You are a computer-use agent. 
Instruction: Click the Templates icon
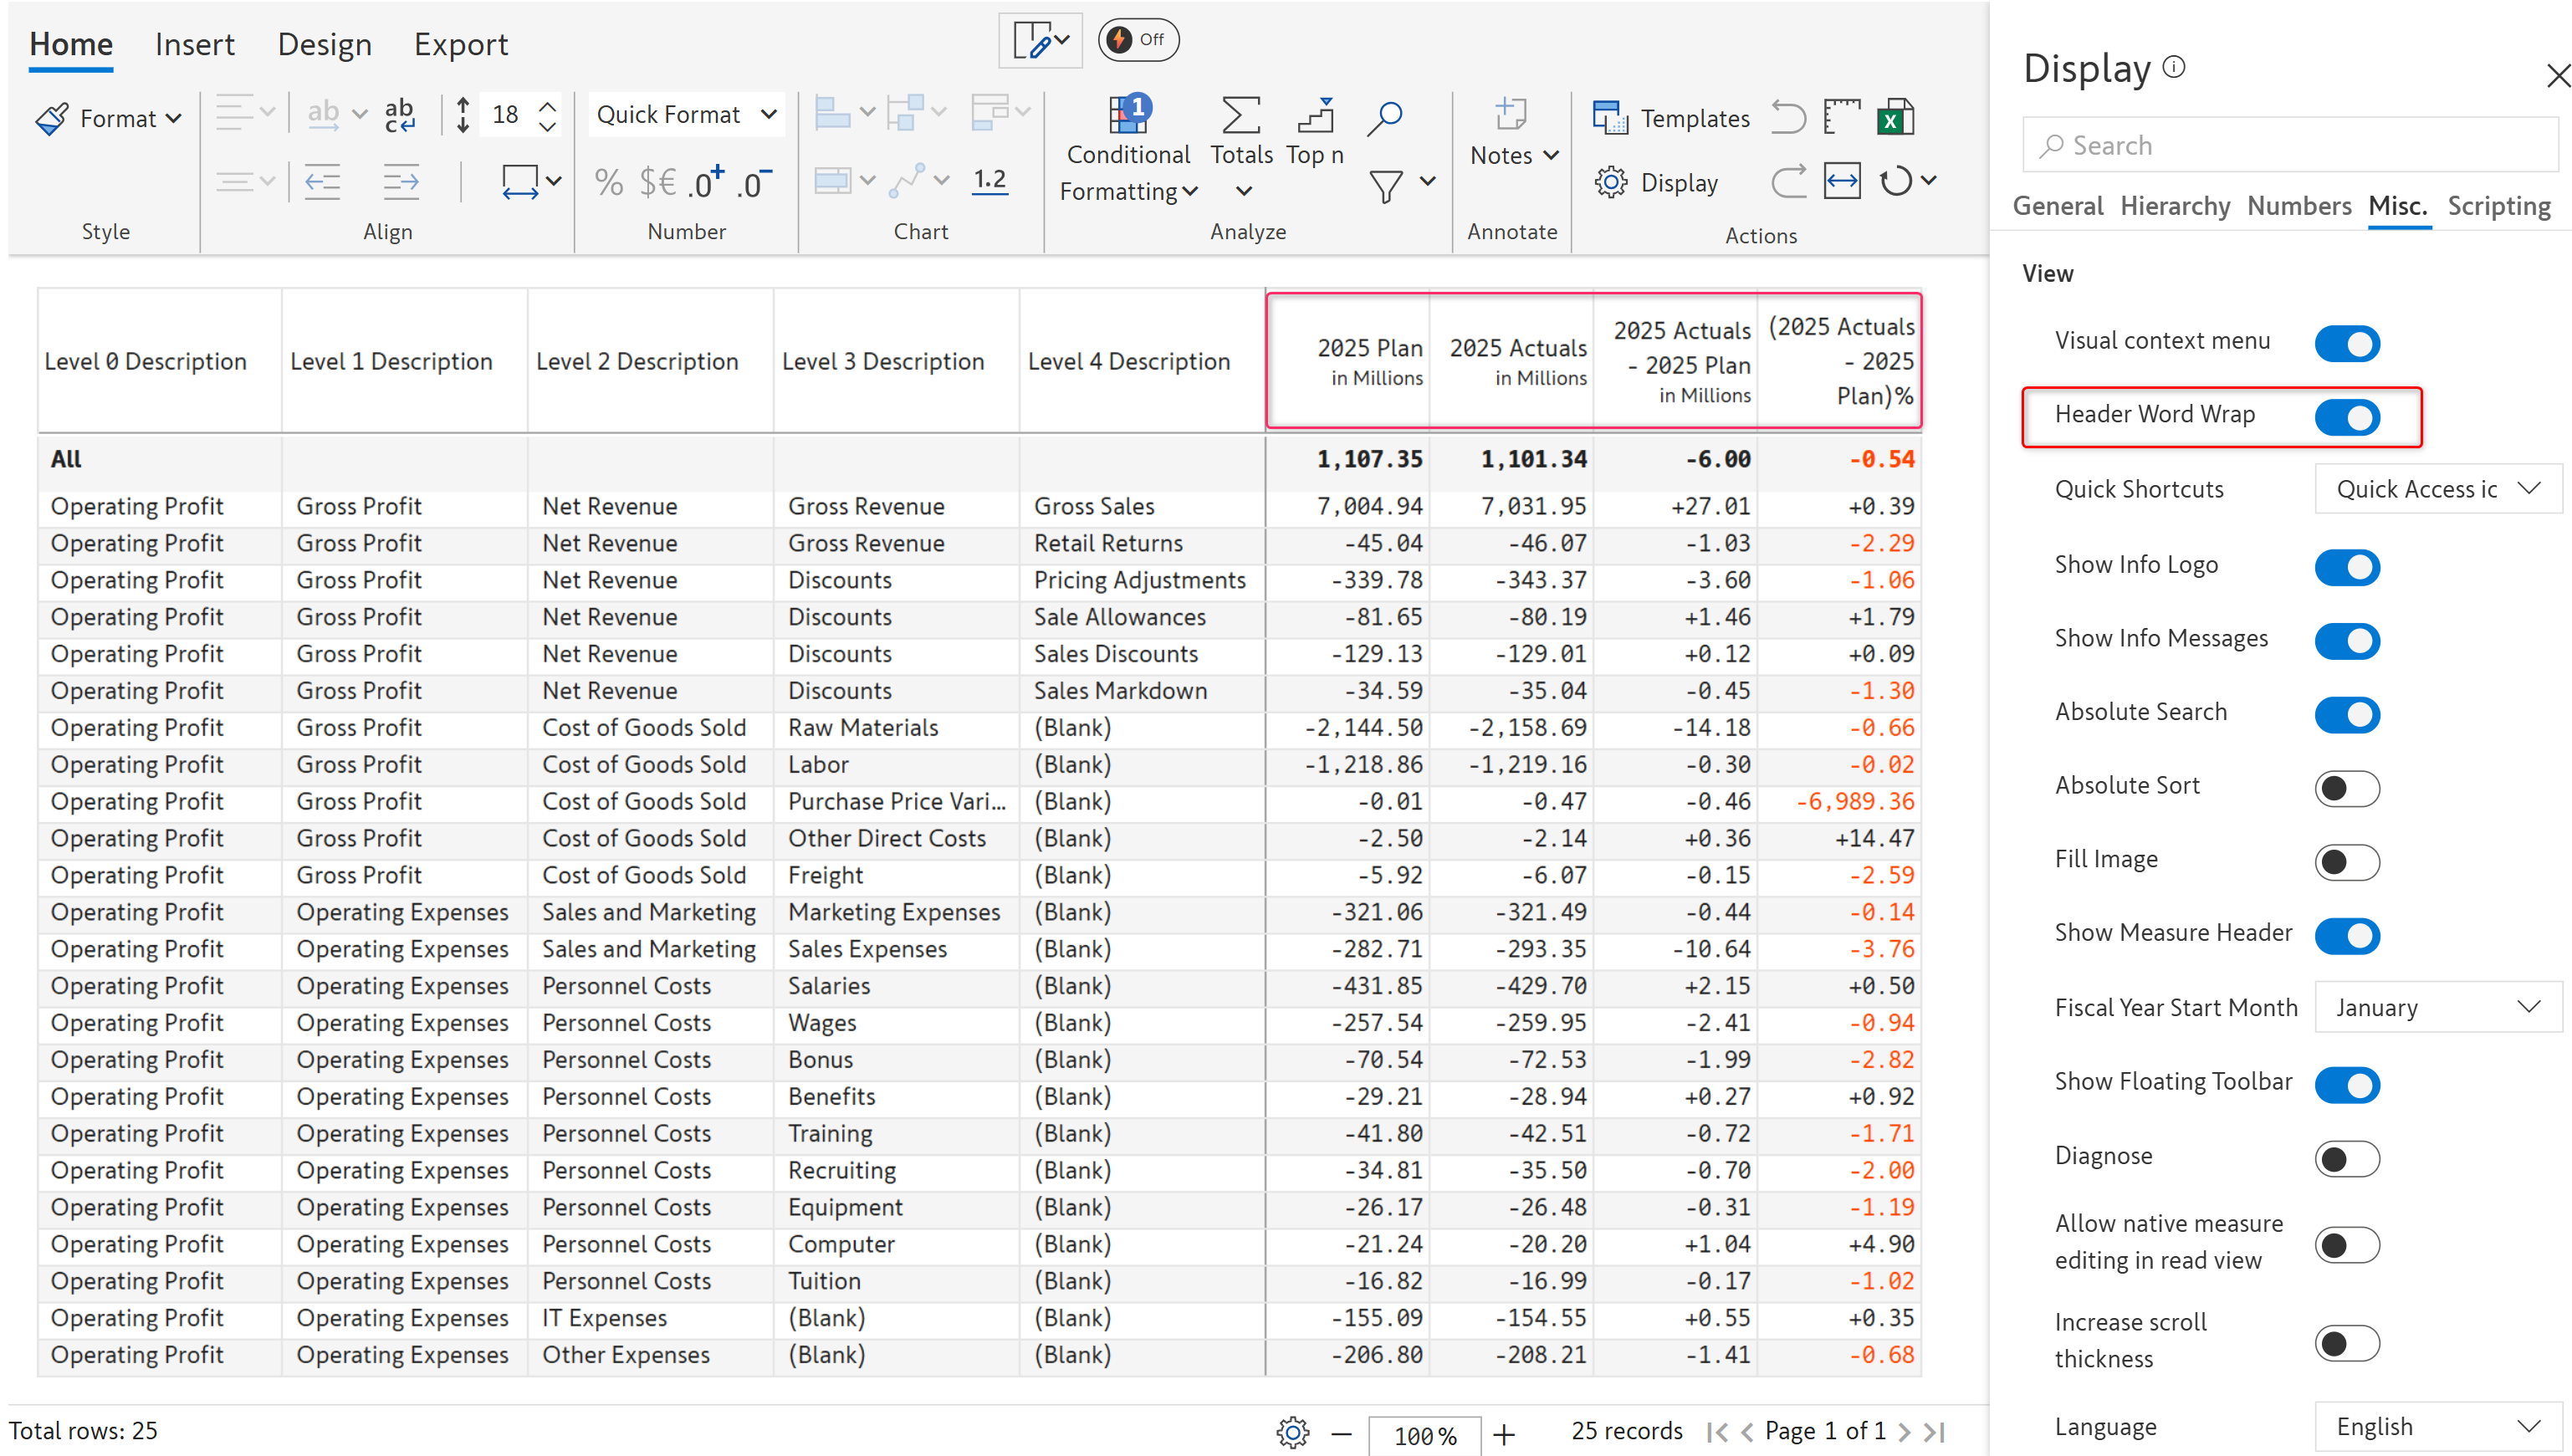[x=1610, y=118]
